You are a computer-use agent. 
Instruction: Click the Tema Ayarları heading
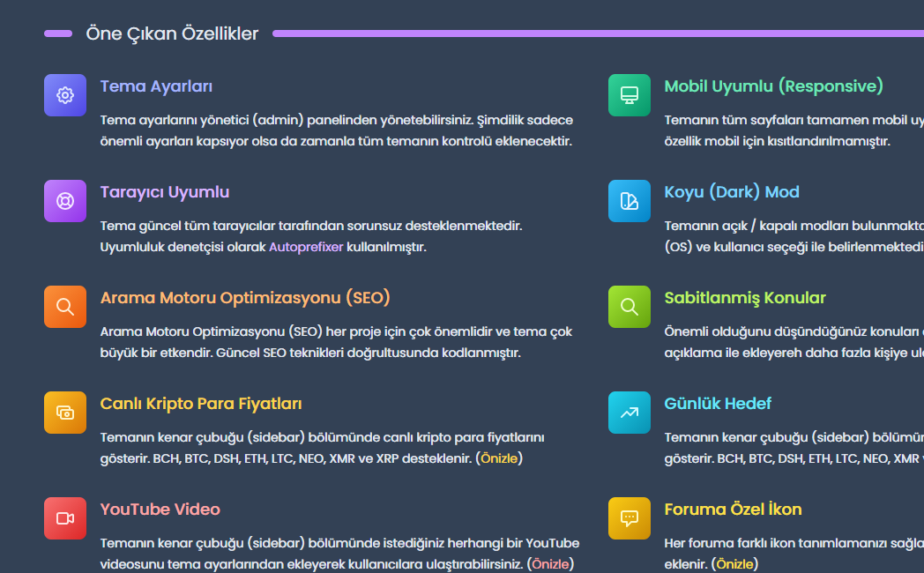pos(156,86)
